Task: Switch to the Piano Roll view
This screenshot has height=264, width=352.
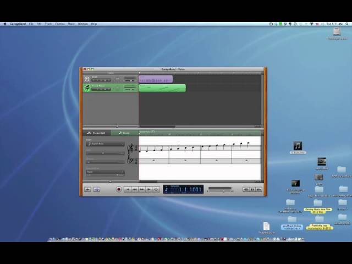Action: [97, 133]
